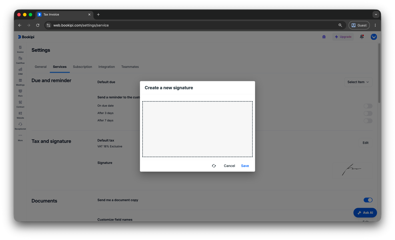
Task: Open the Cashflow sidebar icon
Action: (20, 60)
